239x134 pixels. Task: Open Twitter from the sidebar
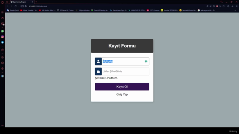click(3, 42)
